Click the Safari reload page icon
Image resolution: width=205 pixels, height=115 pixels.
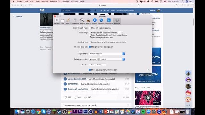[x=139, y=5]
